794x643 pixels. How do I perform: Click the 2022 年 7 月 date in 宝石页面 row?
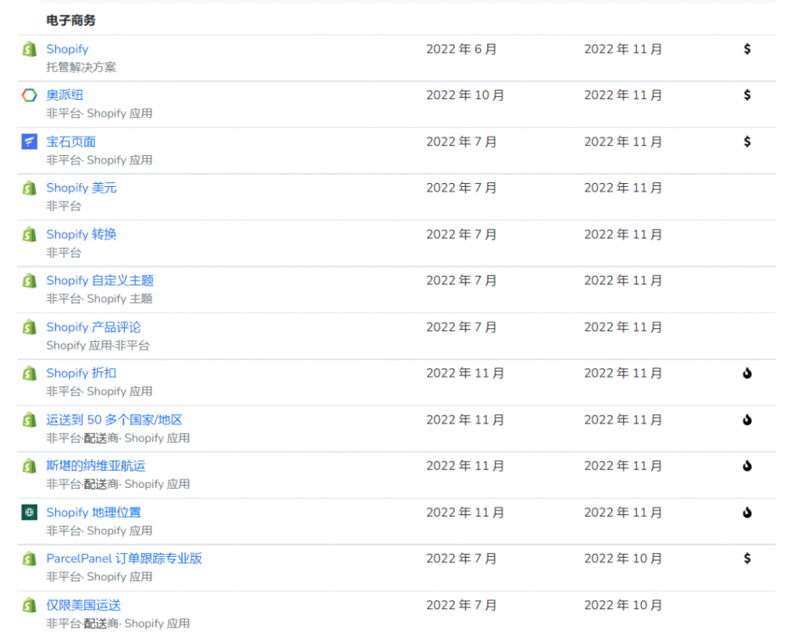coord(461,142)
